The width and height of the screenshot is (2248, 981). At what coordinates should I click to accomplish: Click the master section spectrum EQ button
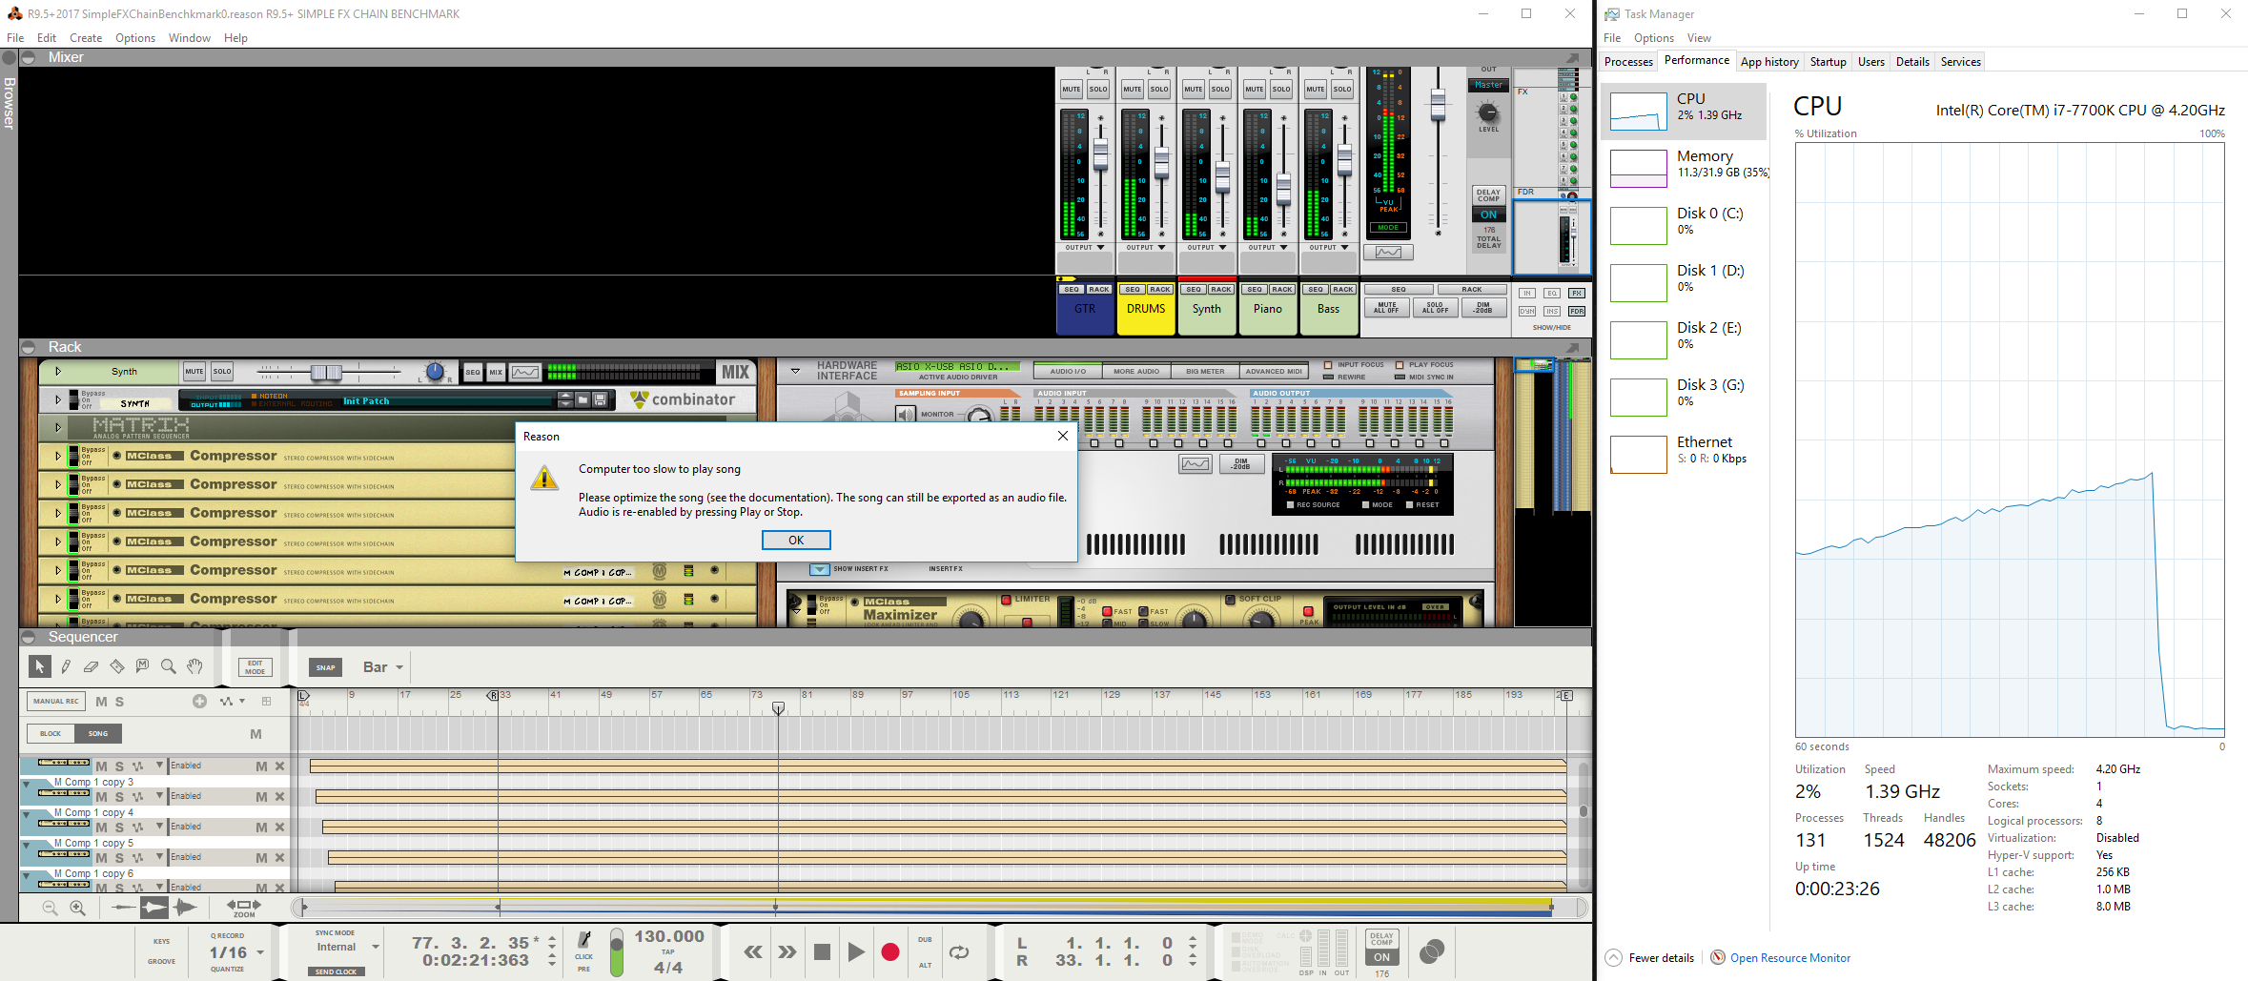pyautogui.click(x=1388, y=253)
